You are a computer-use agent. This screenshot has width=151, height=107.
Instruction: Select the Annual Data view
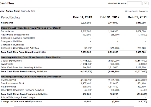tap(12, 11)
